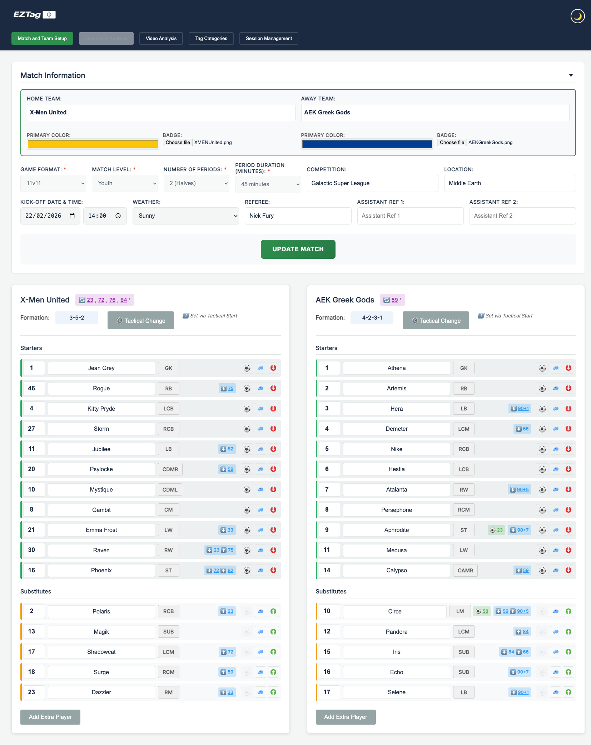Switch to the Video Analysis tab
This screenshot has width=591, height=745.
pyautogui.click(x=161, y=38)
